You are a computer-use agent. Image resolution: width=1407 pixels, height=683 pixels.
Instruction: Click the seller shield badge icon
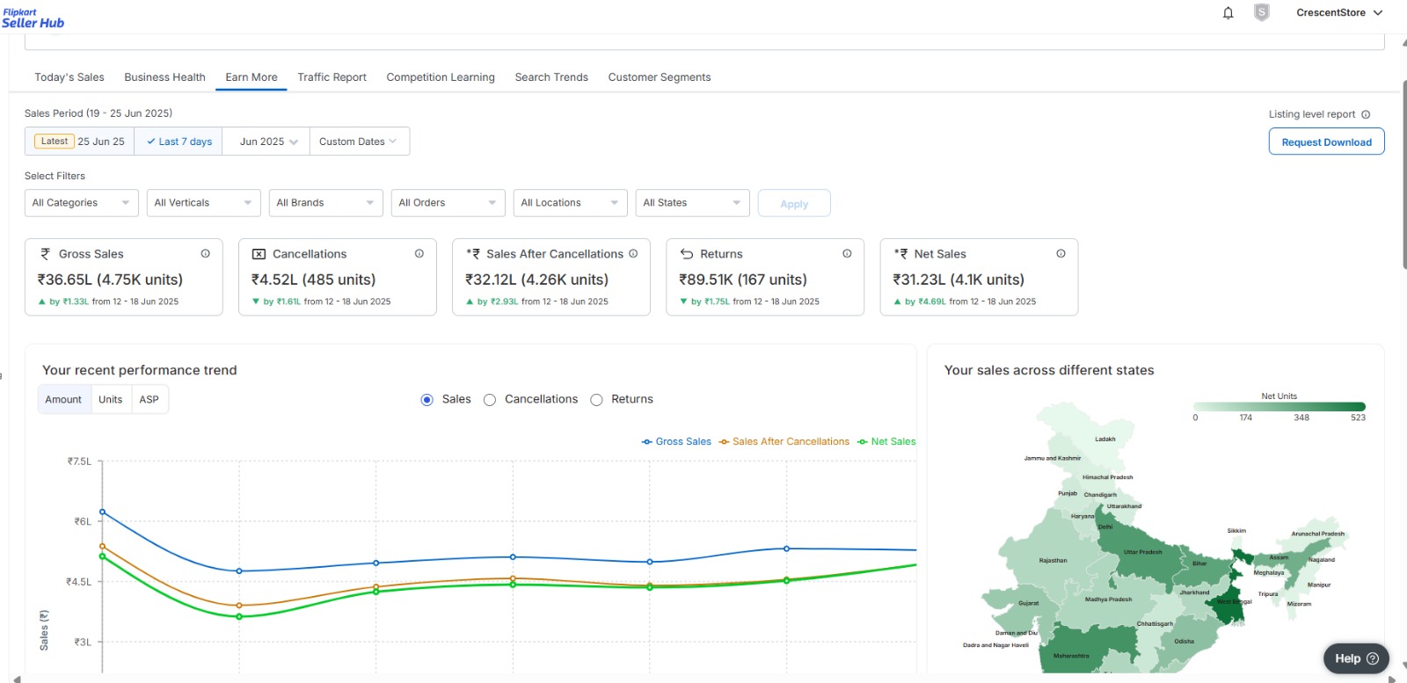[x=1262, y=12]
